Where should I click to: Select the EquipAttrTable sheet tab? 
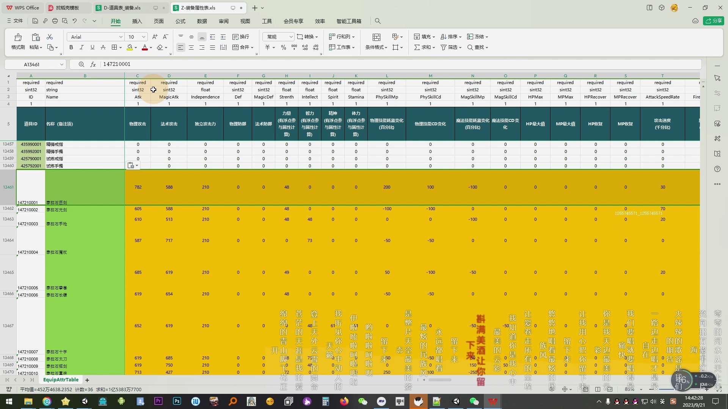[x=61, y=380]
